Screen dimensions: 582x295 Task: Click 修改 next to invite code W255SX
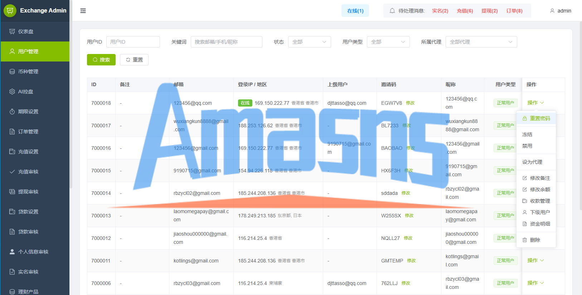pyautogui.click(x=409, y=216)
